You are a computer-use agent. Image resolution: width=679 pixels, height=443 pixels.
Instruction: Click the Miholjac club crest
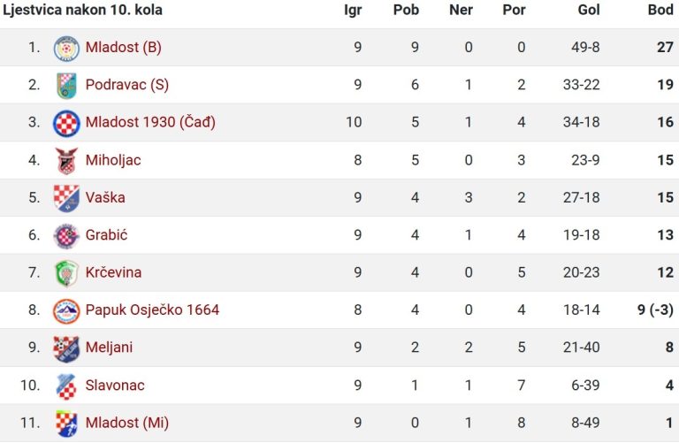[x=66, y=161]
